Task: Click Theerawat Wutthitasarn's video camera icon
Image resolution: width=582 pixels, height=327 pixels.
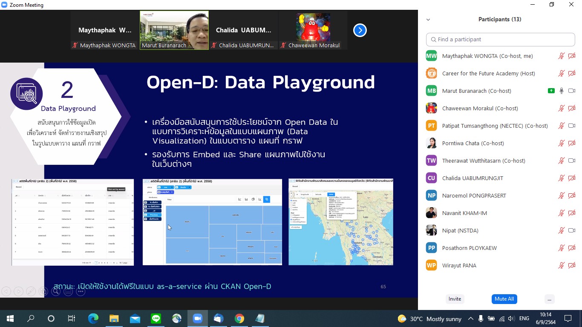Action: point(572,161)
